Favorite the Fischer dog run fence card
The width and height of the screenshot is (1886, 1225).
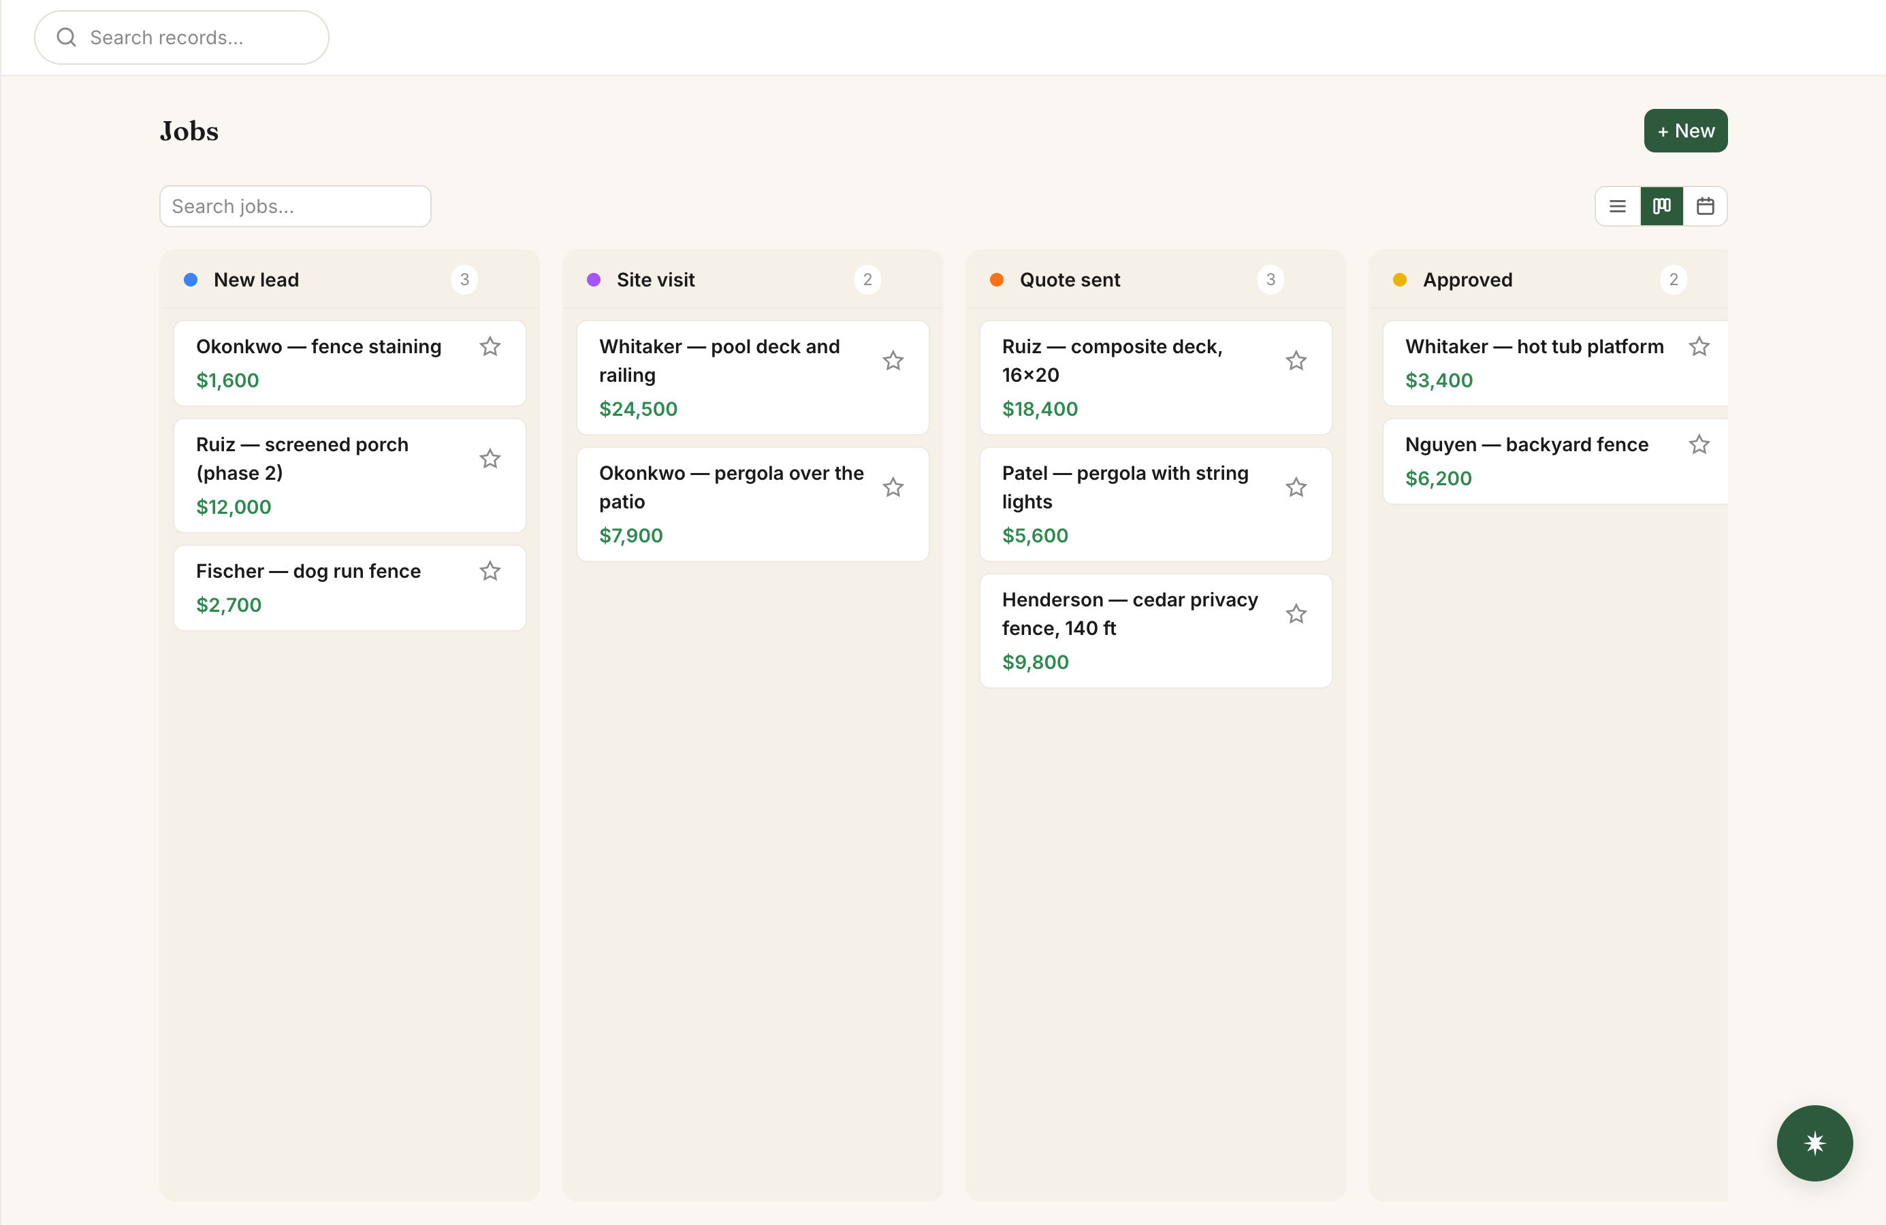pos(490,571)
